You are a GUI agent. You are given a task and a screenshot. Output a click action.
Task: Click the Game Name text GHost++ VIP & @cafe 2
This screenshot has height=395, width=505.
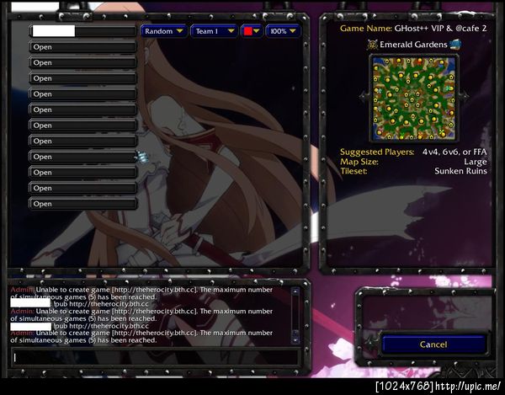pos(440,29)
